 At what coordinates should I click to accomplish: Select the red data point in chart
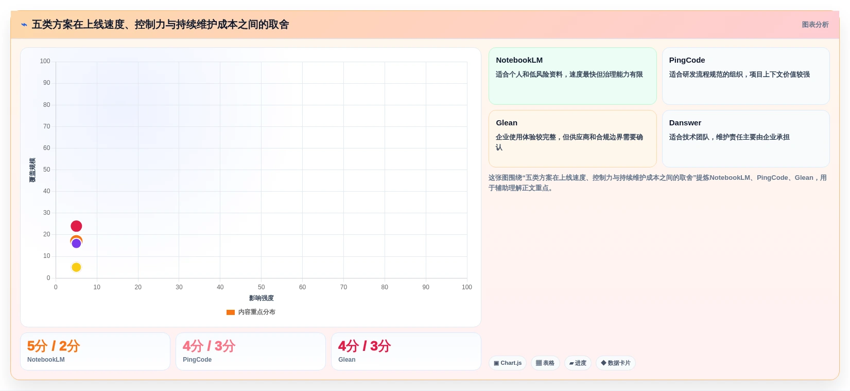pos(76,226)
